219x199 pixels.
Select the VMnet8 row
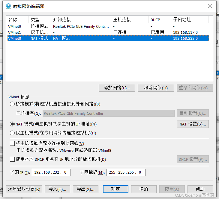pos(108,38)
